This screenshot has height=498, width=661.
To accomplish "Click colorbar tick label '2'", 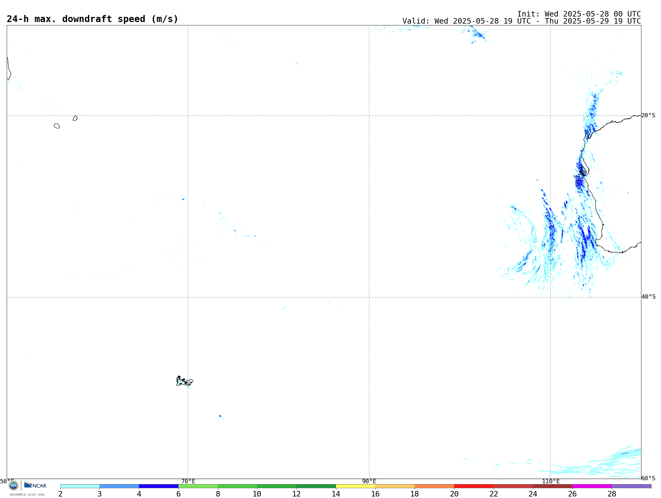I will click(60, 494).
